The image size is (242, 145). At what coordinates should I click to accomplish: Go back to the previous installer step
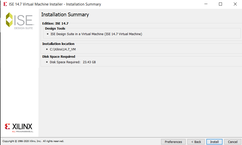coord(196,142)
